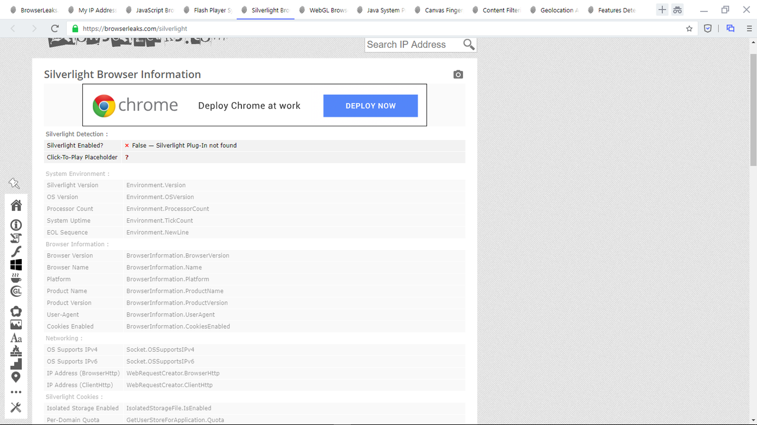Open the WebRTC flower-shaped icon in sidebar
Viewport: 757px width, 425px height.
point(16,311)
